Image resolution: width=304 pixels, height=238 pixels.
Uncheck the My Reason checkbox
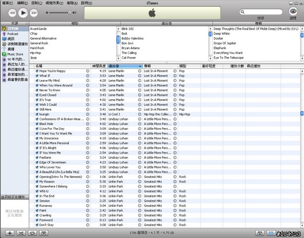coord(37,181)
